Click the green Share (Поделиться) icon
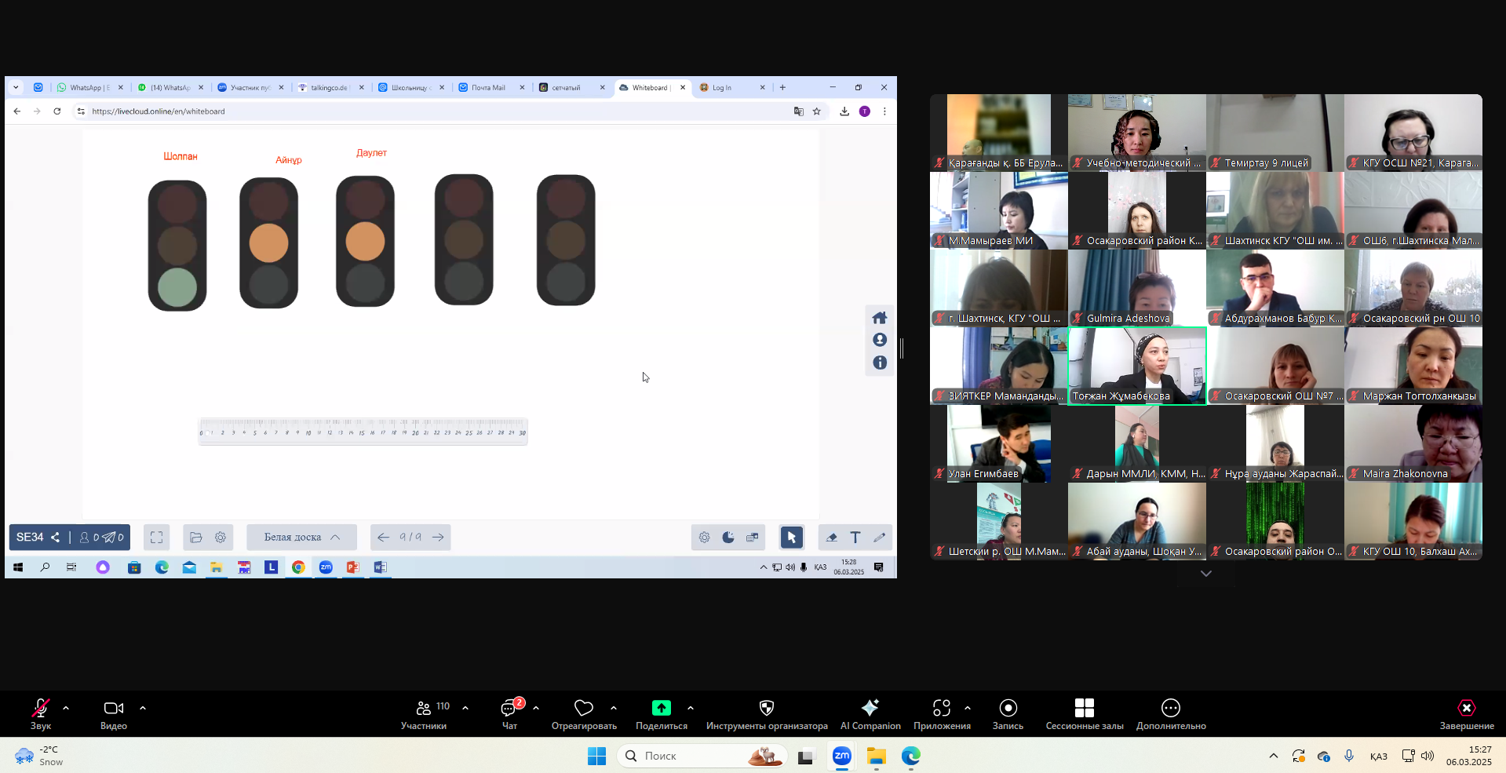Viewport: 1506px width, 773px height. [x=661, y=708]
